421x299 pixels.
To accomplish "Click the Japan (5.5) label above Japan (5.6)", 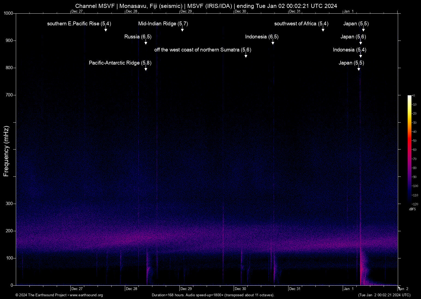I will tap(356, 24).
